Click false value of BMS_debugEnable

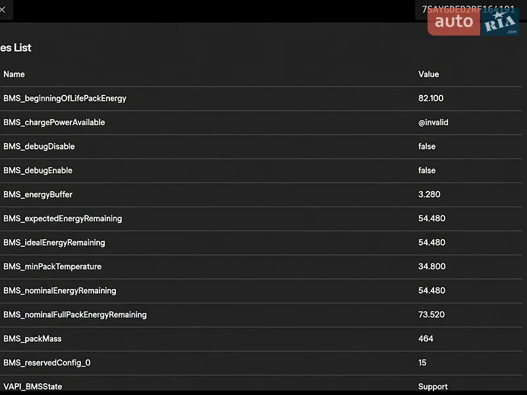[427, 171]
